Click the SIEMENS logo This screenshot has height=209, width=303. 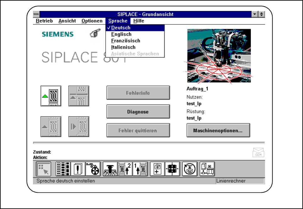[x=57, y=34]
